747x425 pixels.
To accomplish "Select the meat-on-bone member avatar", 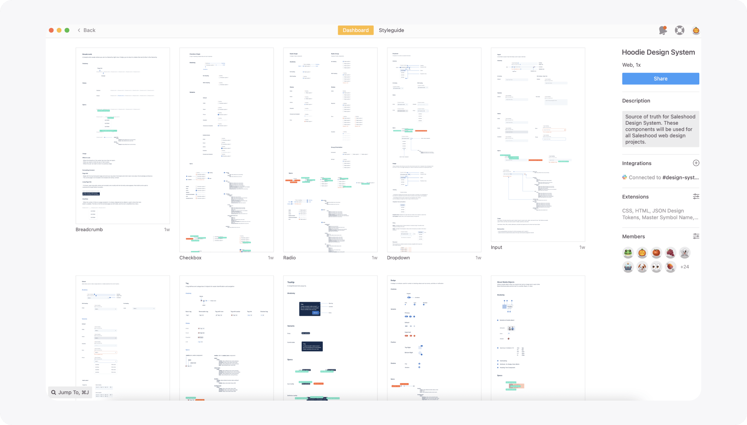I will (670, 267).
